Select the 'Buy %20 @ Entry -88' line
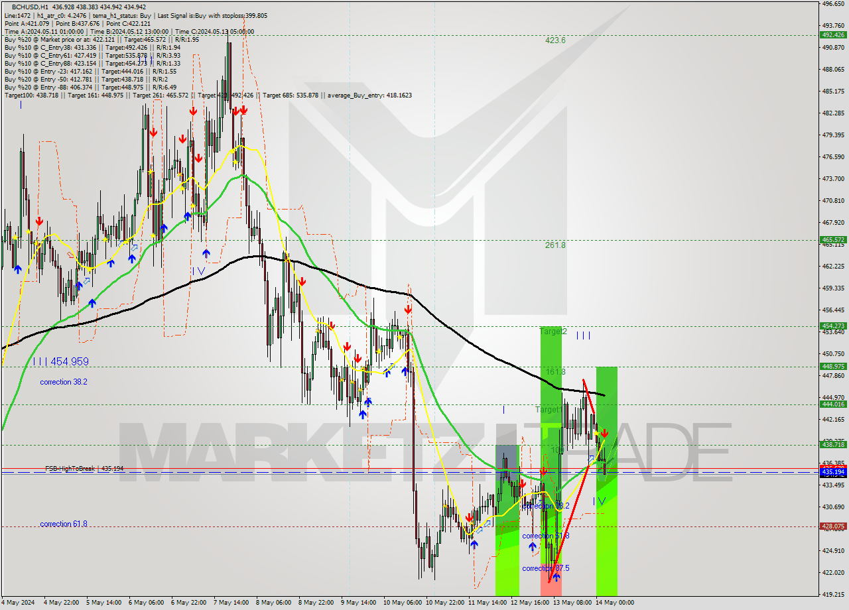This screenshot has height=610, width=849. (x=90, y=88)
